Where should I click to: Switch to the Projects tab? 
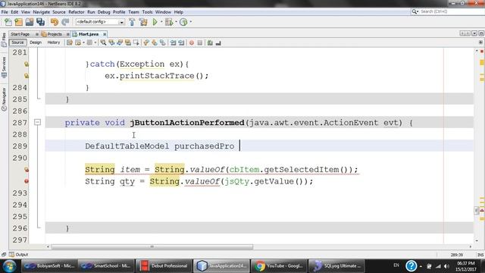(x=55, y=34)
